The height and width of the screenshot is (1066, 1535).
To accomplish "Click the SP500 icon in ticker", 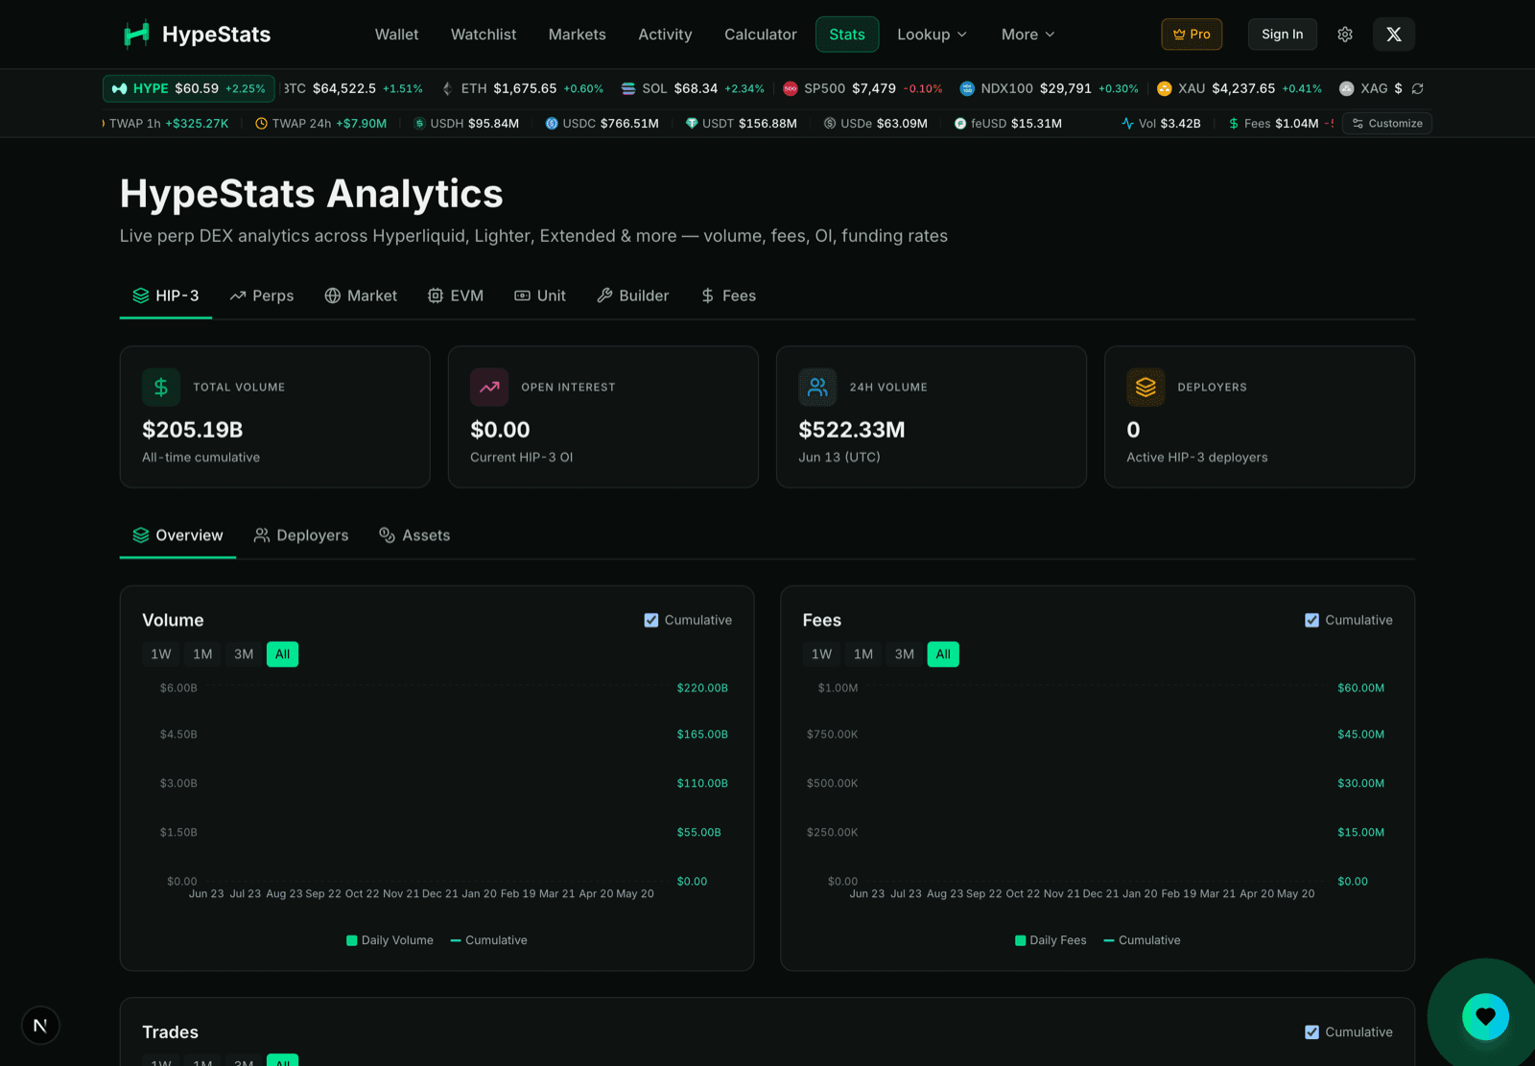I will pyautogui.click(x=791, y=88).
